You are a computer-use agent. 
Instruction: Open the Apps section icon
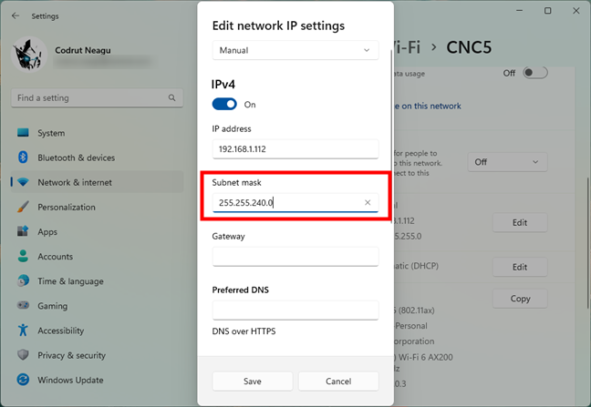pos(23,232)
